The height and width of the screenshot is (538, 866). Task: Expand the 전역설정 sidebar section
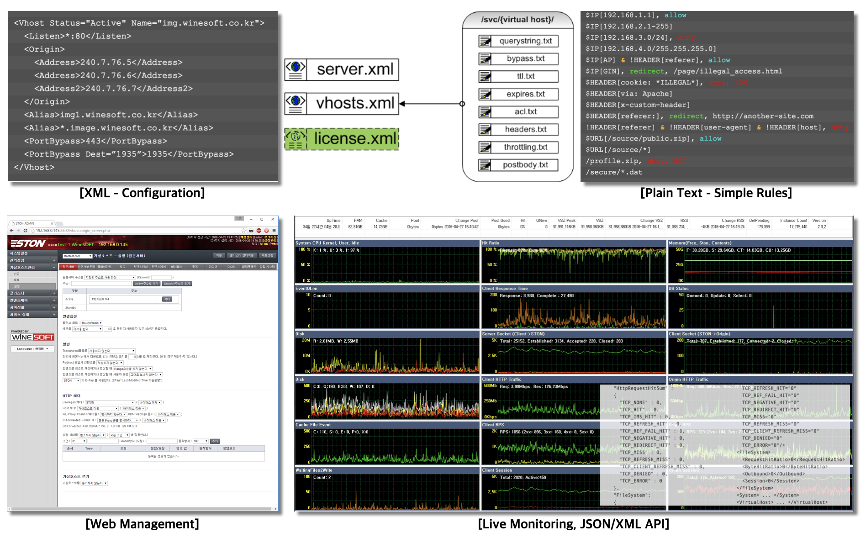point(54,260)
